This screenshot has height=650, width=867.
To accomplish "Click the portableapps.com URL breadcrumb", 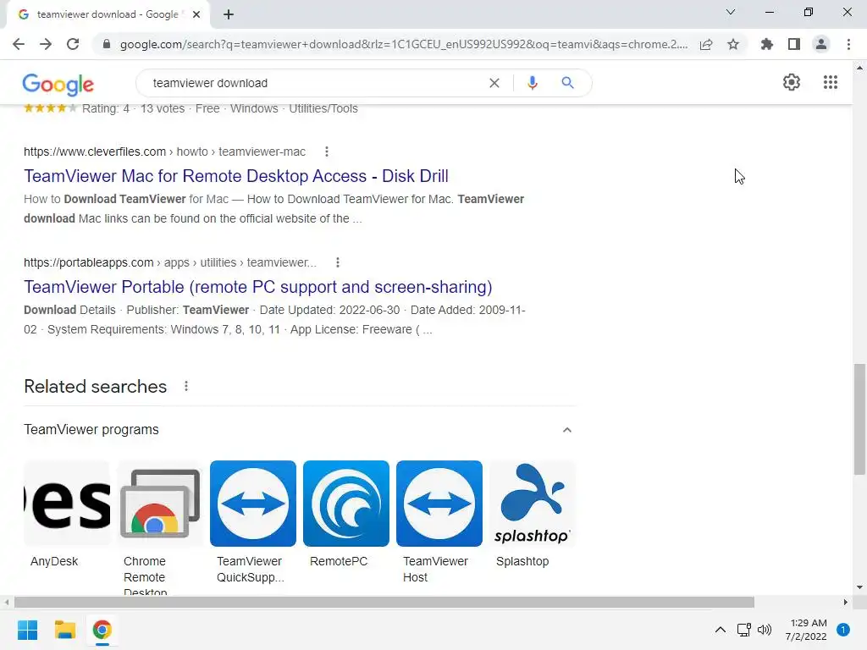I will (x=170, y=262).
